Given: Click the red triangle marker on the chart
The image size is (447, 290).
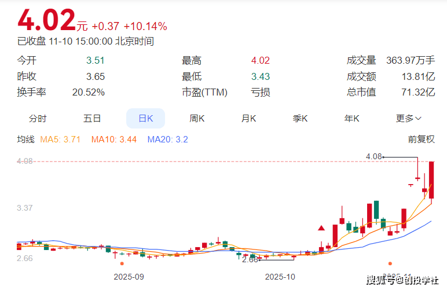Looking at the screenshot, I should pos(321,228).
